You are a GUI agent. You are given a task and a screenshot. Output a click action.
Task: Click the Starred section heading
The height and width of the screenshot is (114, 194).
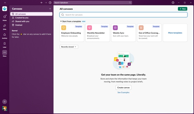click(x=15, y=30)
